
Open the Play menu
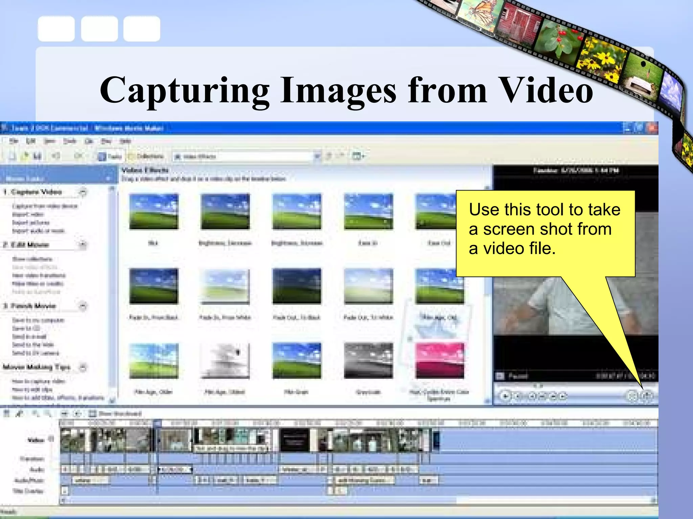[x=106, y=141]
